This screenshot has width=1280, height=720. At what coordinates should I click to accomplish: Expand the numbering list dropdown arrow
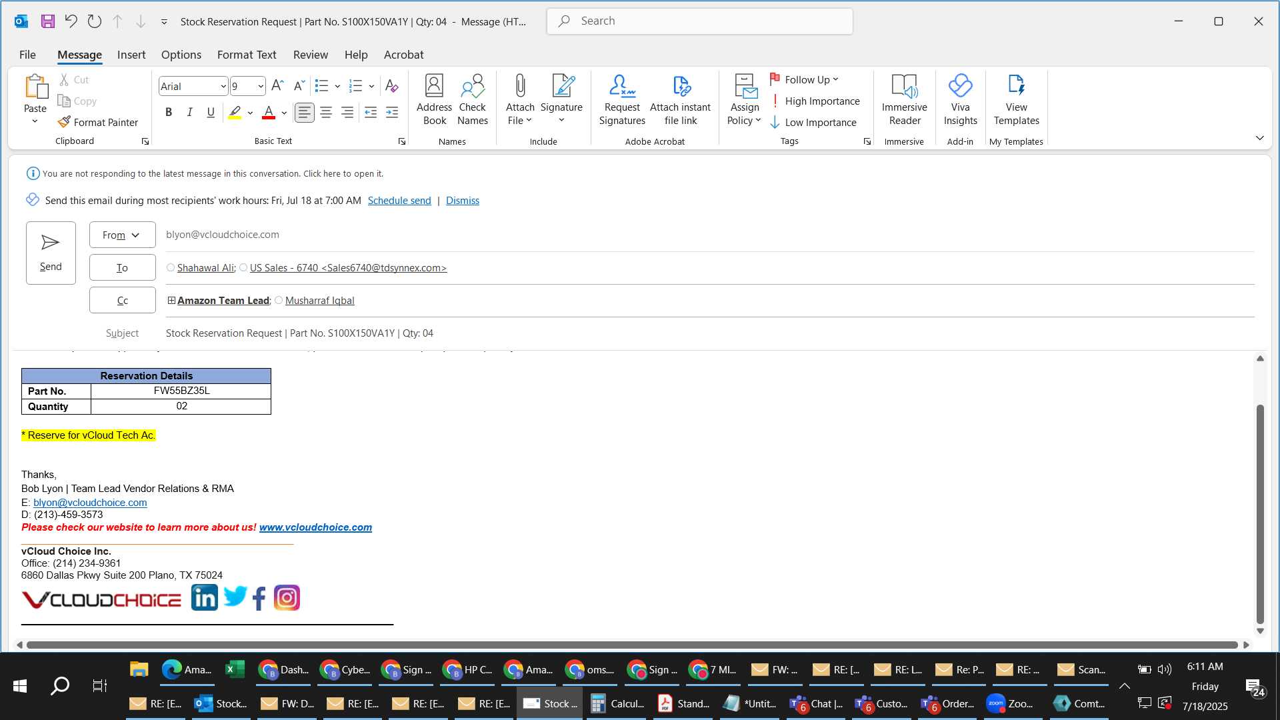pyautogui.click(x=371, y=86)
